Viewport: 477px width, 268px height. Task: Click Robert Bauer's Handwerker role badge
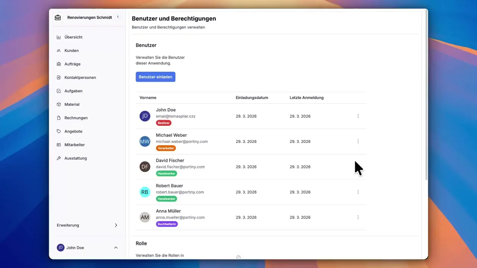click(166, 198)
